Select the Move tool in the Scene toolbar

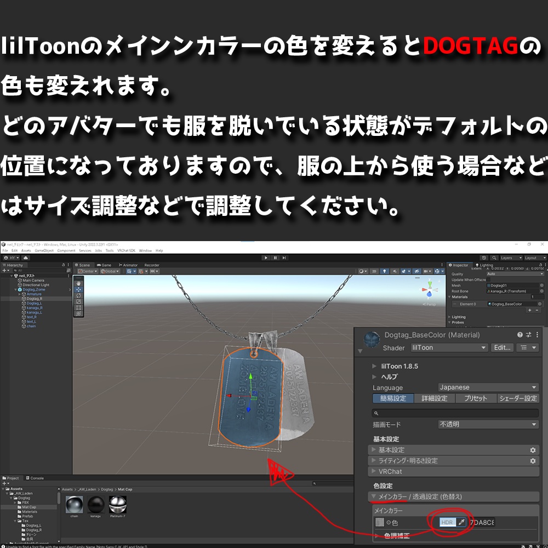coord(79,289)
